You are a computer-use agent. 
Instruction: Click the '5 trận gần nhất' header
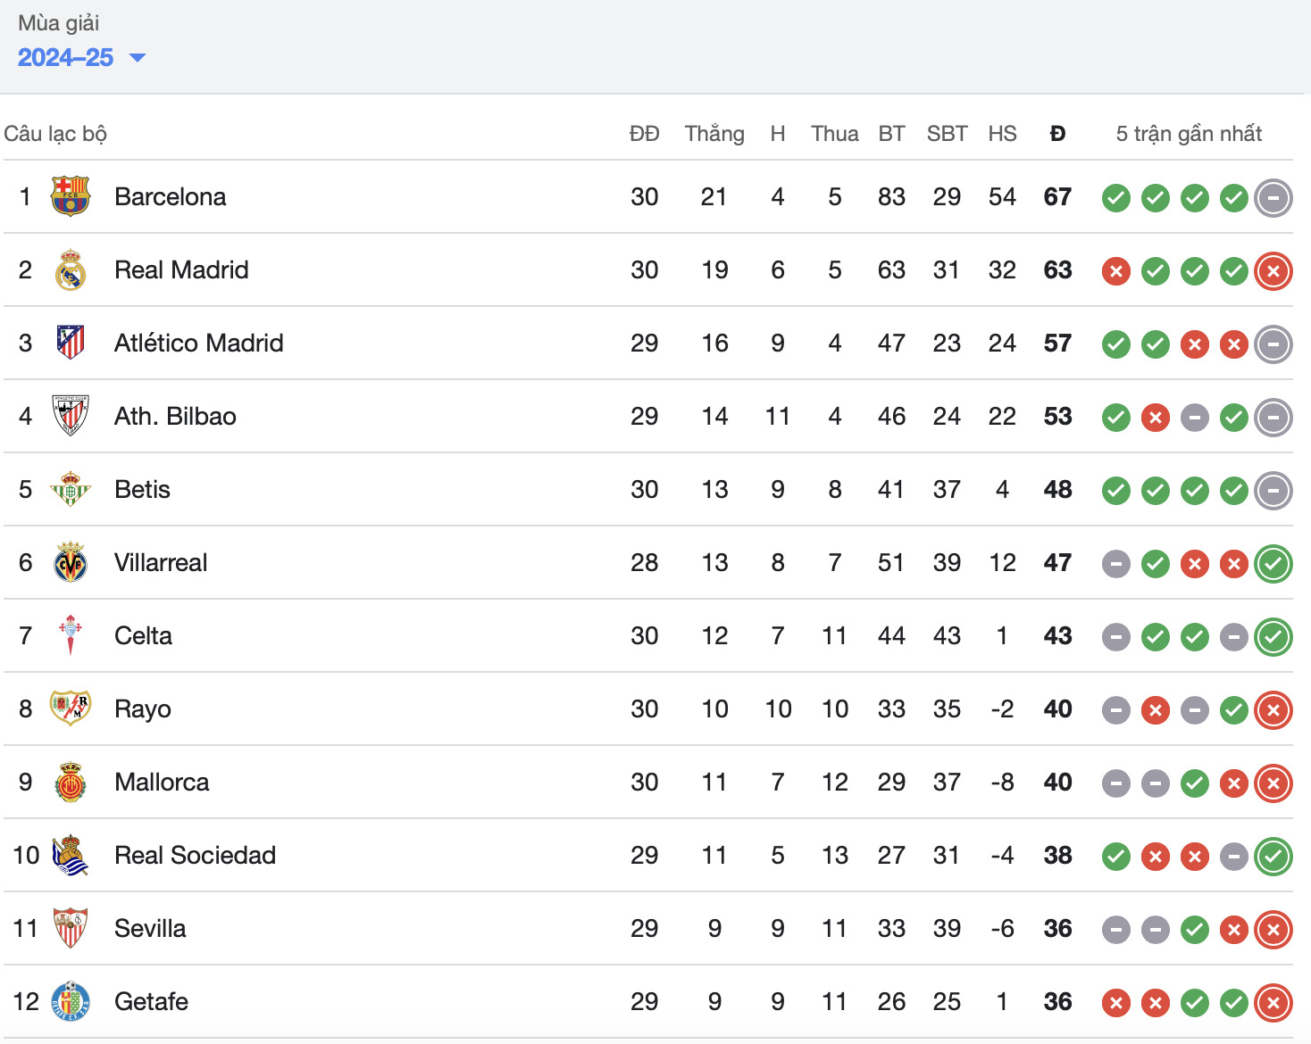click(1189, 134)
